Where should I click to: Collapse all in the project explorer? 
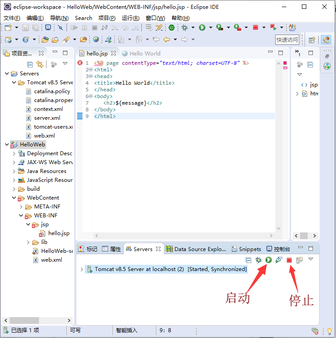(x=30, y=64)
